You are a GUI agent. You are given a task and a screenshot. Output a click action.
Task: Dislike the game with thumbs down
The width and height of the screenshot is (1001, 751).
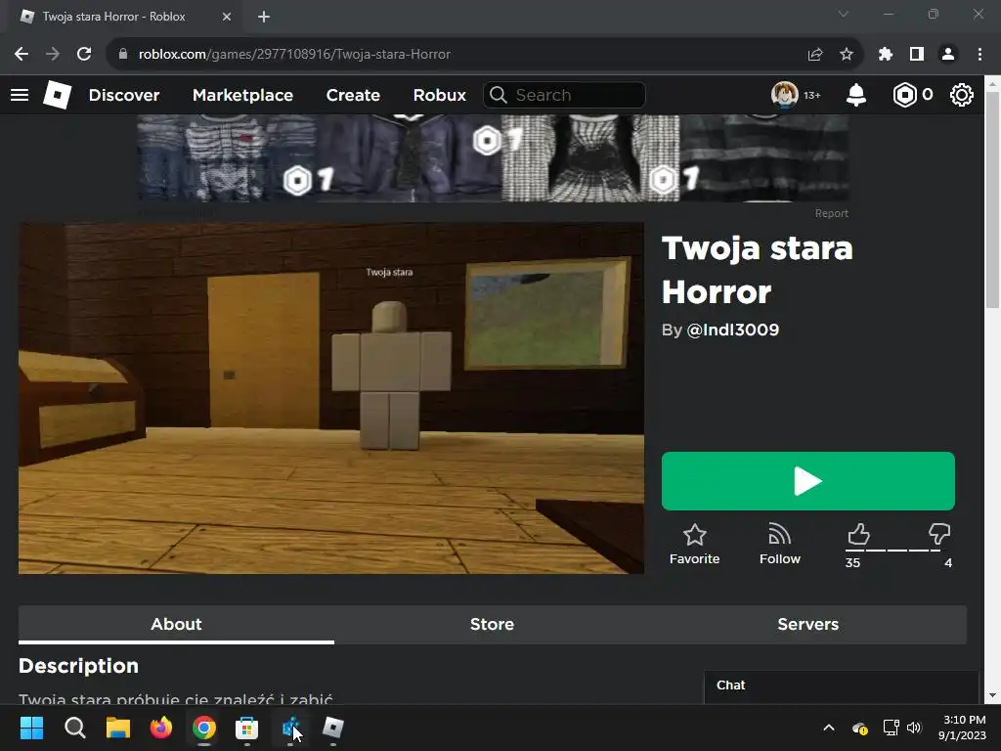tap(939, 535)
